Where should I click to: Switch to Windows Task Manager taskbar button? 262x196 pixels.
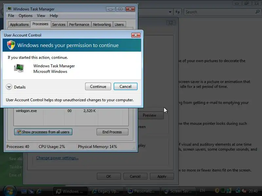[x=70, y=191]
